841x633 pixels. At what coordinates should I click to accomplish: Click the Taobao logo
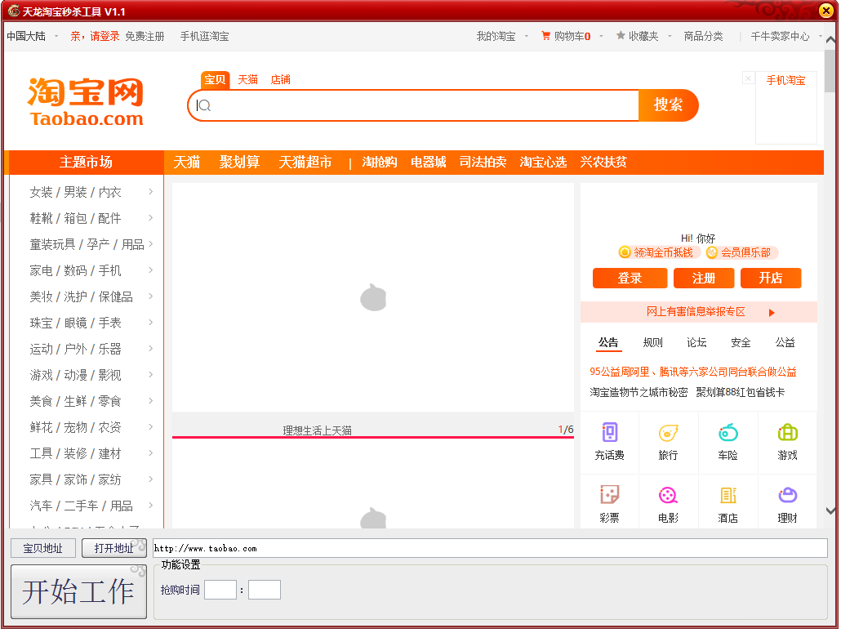coord(86,102)
